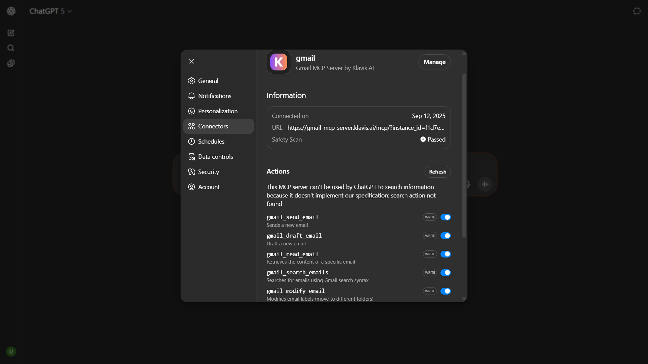Open new chat via compose icon
648x364 pixels.
click(11, 33)
